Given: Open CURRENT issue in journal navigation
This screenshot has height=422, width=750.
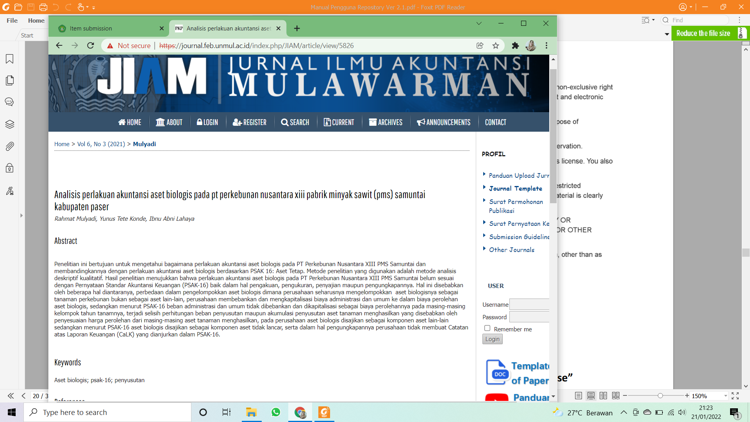Looking at the screenshot, I should 339,122.
